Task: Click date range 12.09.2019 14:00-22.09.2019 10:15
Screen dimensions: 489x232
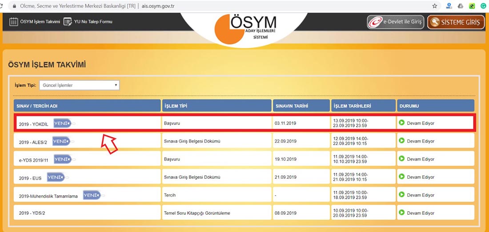Action: point(351,141)
